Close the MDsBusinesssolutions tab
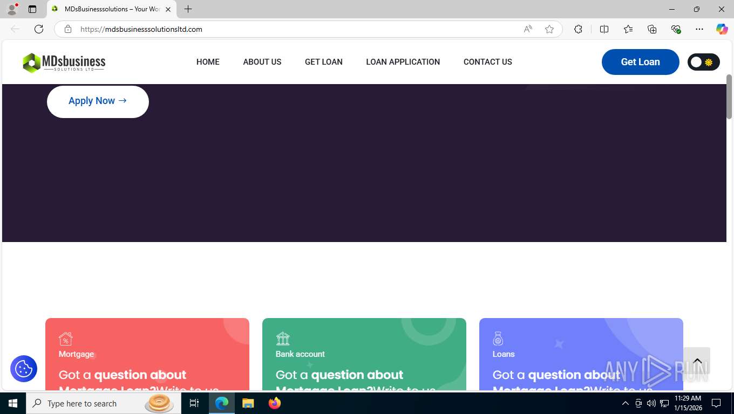 tap(168, 9)
